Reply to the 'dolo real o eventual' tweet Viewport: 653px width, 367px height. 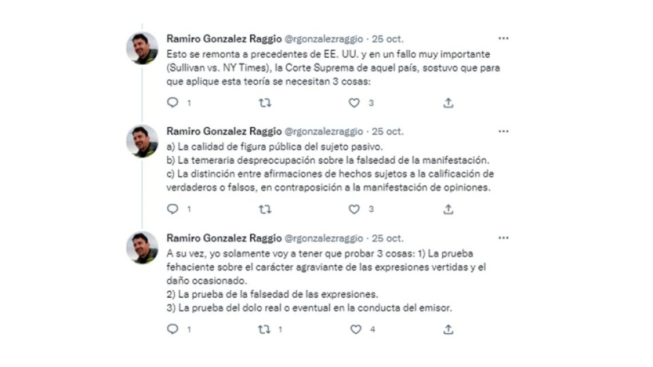(172, 329)
